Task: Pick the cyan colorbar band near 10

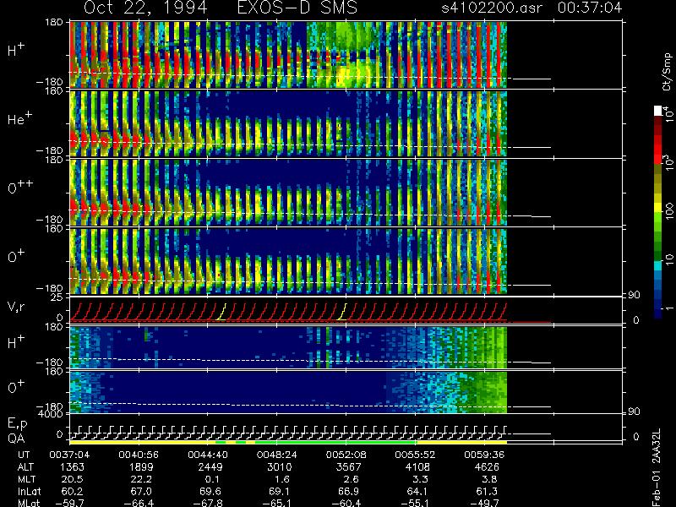Action: pyautogui.click(x=658, y=264)
